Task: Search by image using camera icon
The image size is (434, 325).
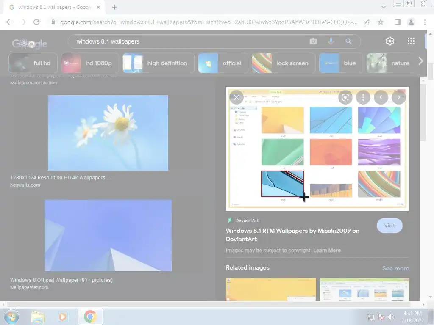Action: [313, 41]
